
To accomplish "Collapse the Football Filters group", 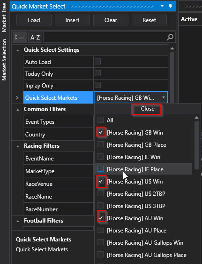I will (18, 221).
